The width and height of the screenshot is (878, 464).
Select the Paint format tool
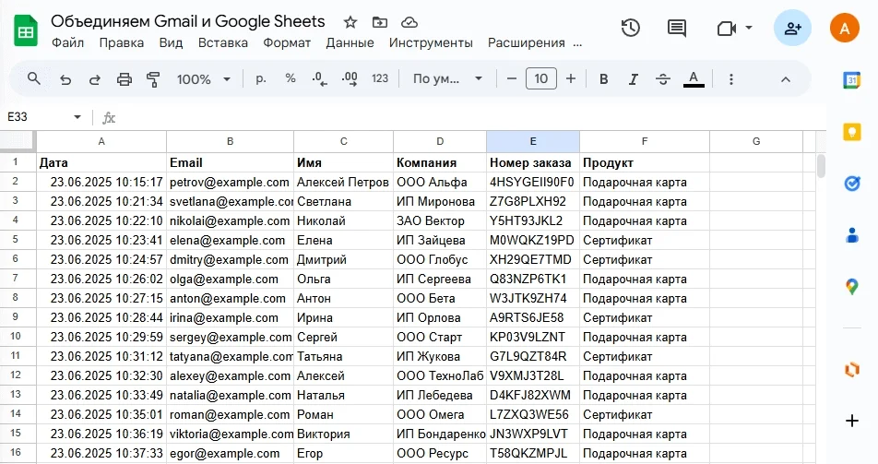[154, 79]
